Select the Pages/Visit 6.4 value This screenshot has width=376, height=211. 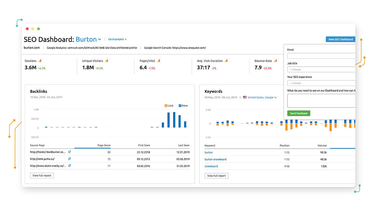(x=143, y=68)
